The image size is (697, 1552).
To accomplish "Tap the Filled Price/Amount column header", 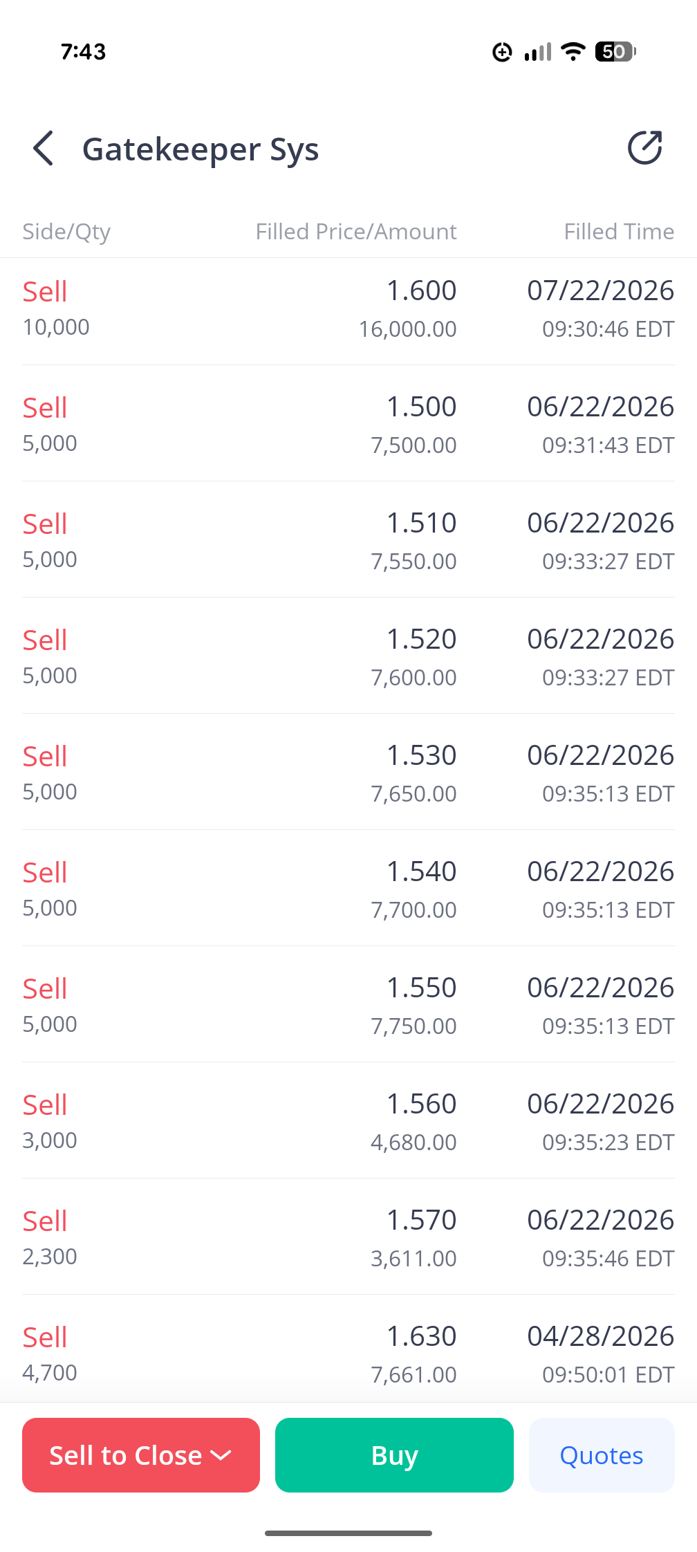I will [x=356, y=232].
